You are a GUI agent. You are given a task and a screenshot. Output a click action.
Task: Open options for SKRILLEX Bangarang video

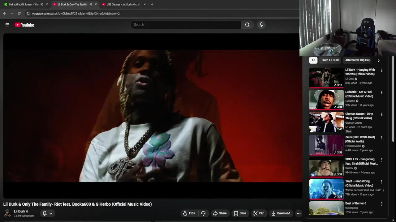point(382,160)
